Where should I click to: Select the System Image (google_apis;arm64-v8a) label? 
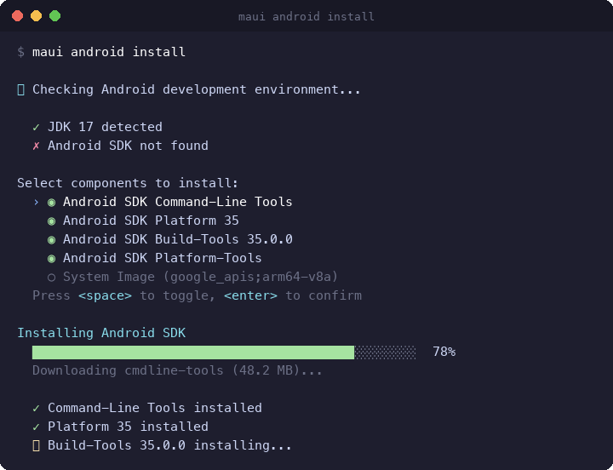pyautogui.click(x=201, y=278)
